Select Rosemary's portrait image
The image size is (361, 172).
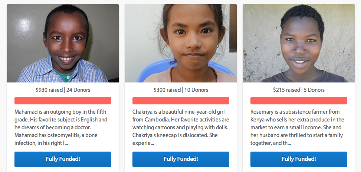pyautogui.click(x=299, y=43)
